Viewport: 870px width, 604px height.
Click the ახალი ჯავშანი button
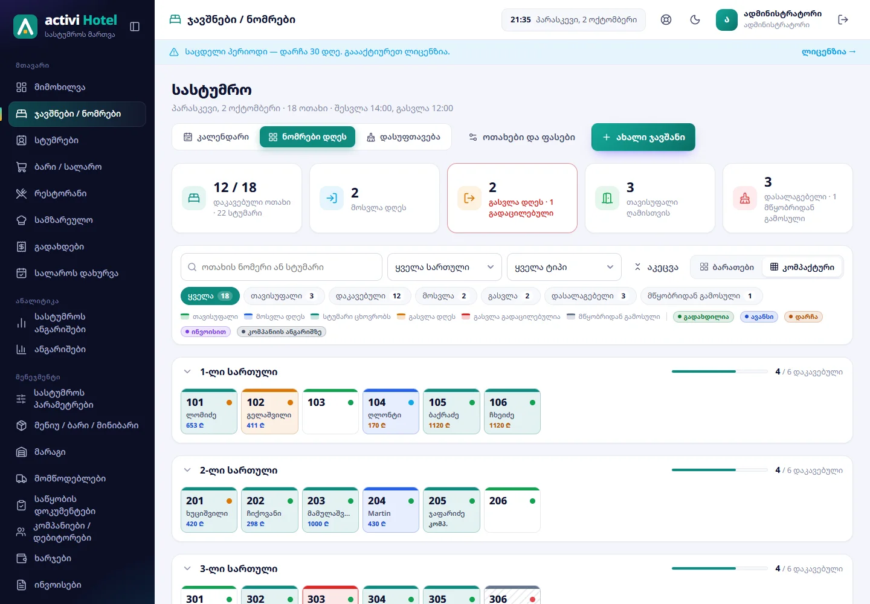pyautogui.click(x=643, y=137)
